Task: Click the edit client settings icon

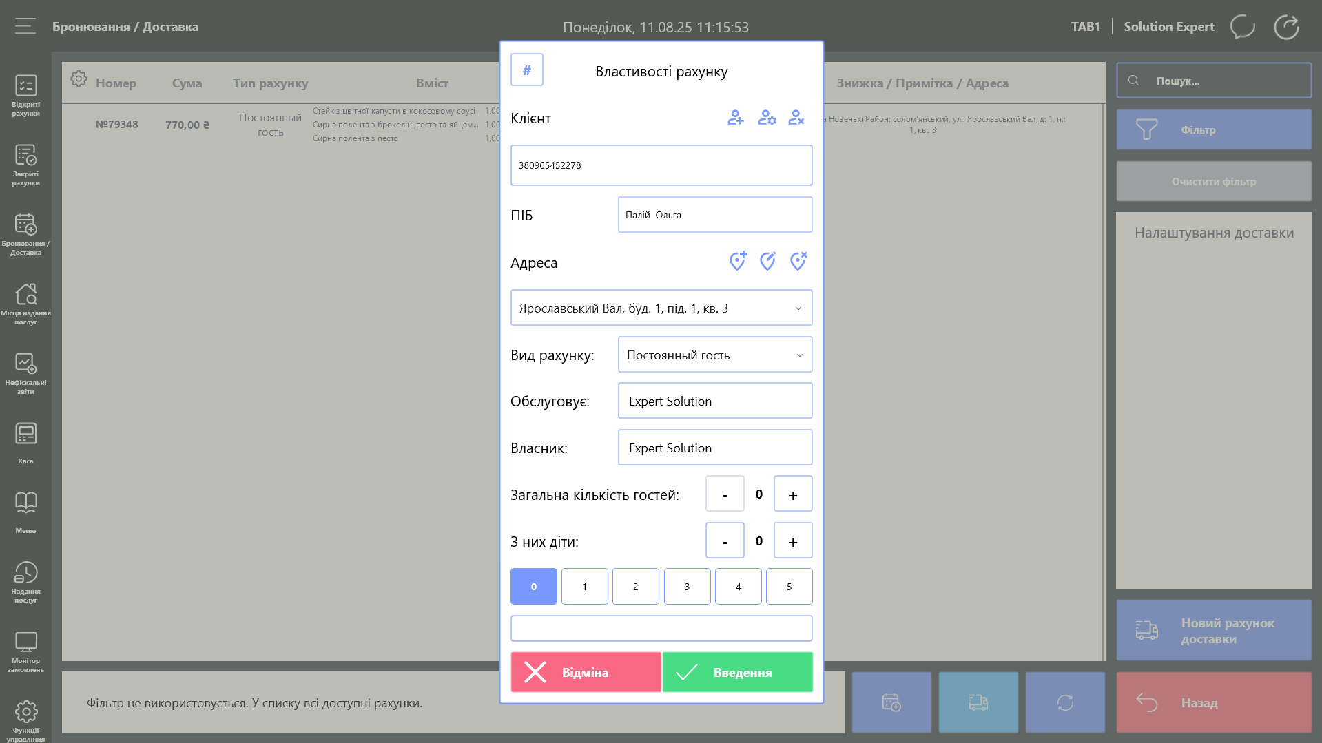Action: click(x=767, y=118)
